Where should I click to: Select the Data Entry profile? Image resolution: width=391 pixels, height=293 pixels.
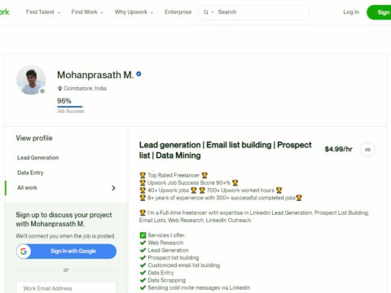pos(30,173)
